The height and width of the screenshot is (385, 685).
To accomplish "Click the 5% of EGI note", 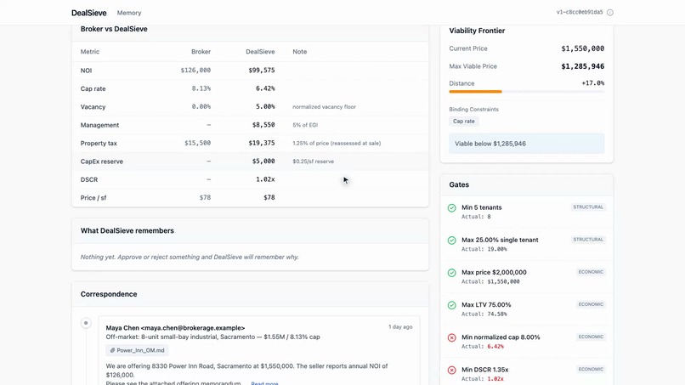I will click(305, 125).
